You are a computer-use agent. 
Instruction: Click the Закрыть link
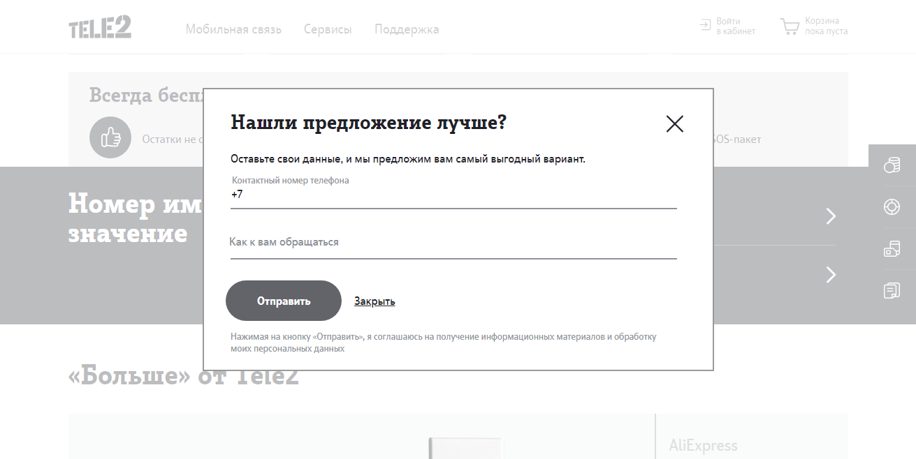pyautogui.click(x=375, y=301)
